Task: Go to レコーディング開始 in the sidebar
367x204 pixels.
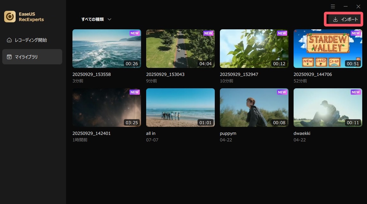Action: click(31, 40)
